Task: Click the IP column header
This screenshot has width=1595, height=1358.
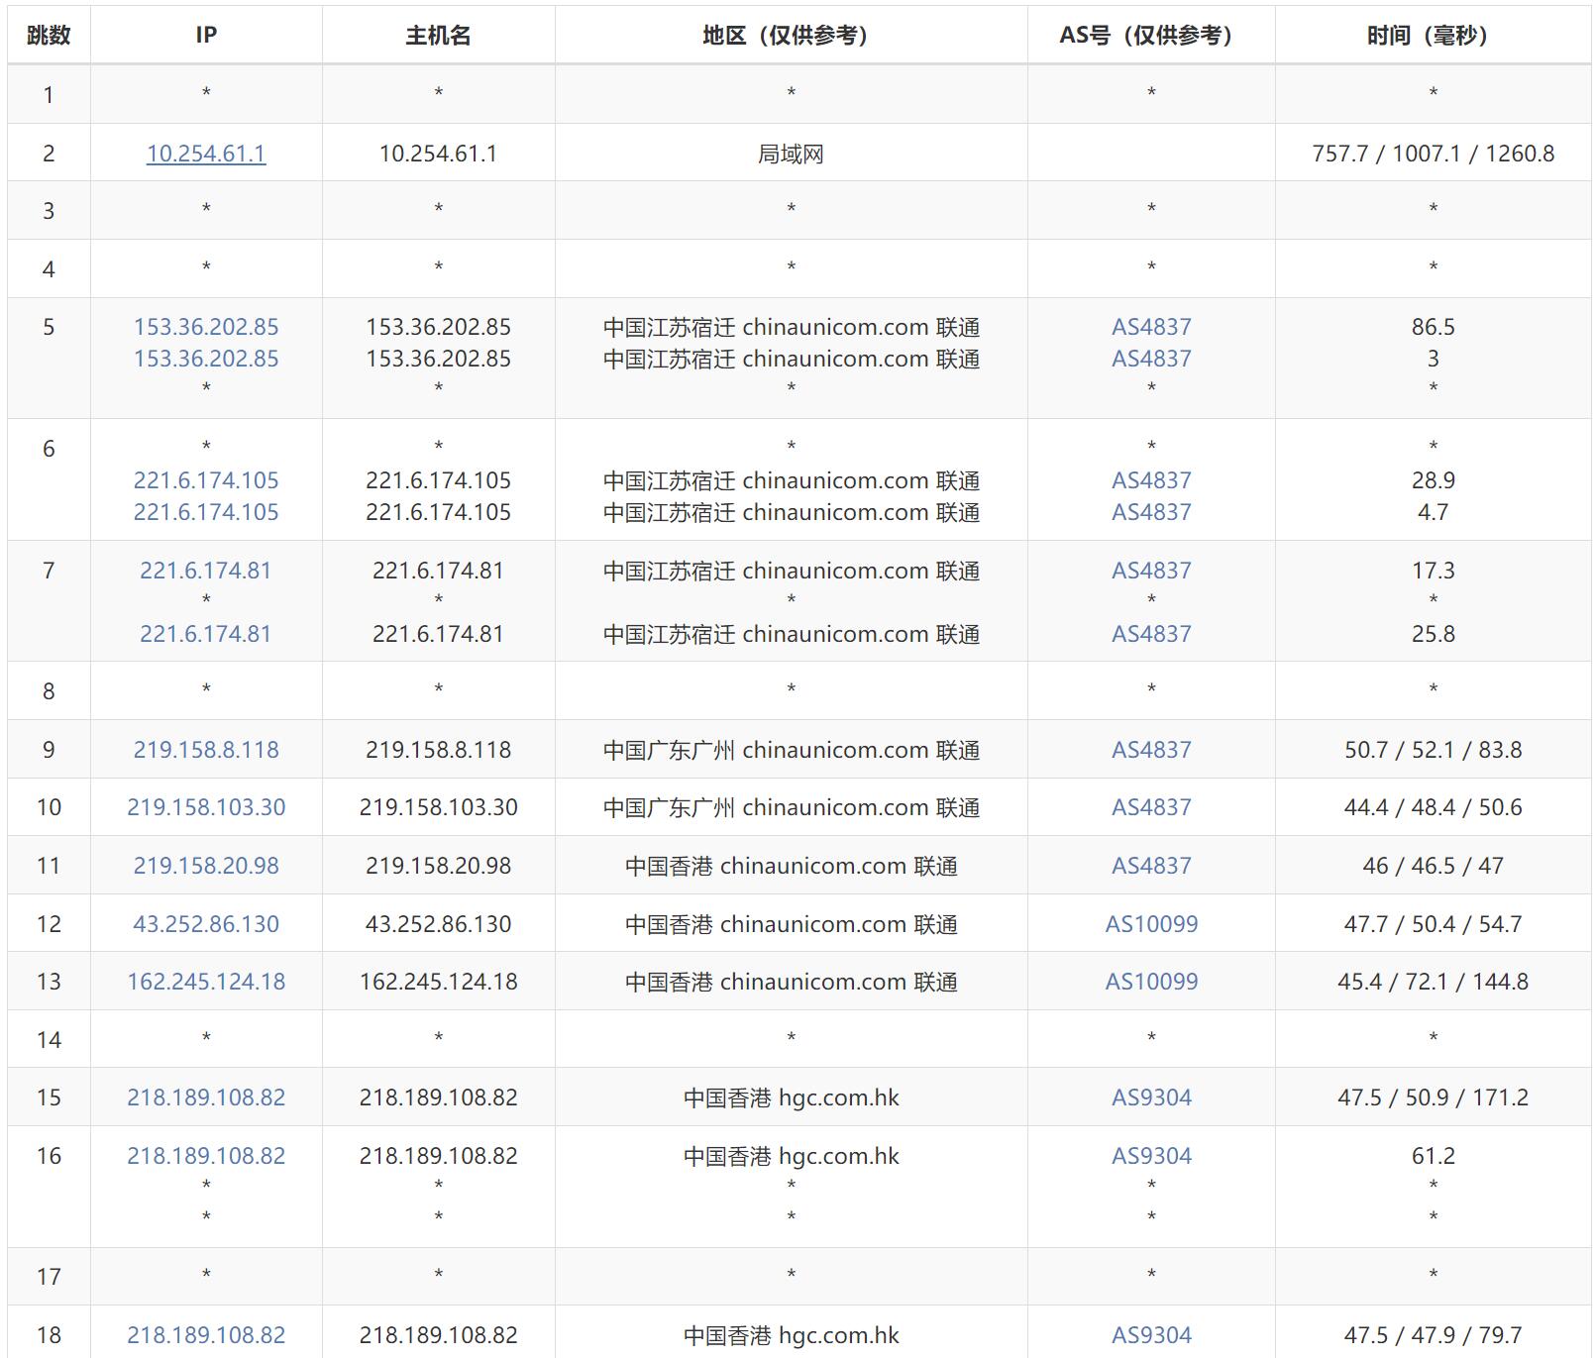Action: coord(206,35)
